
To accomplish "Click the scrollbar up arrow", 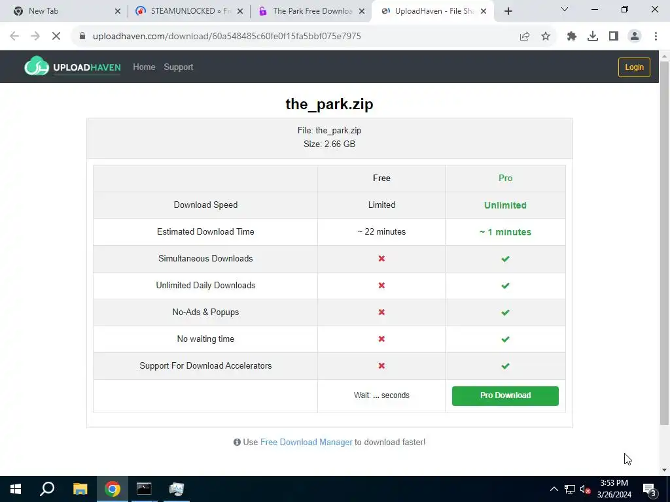I will pyautogui.click(x=664, y=56).
